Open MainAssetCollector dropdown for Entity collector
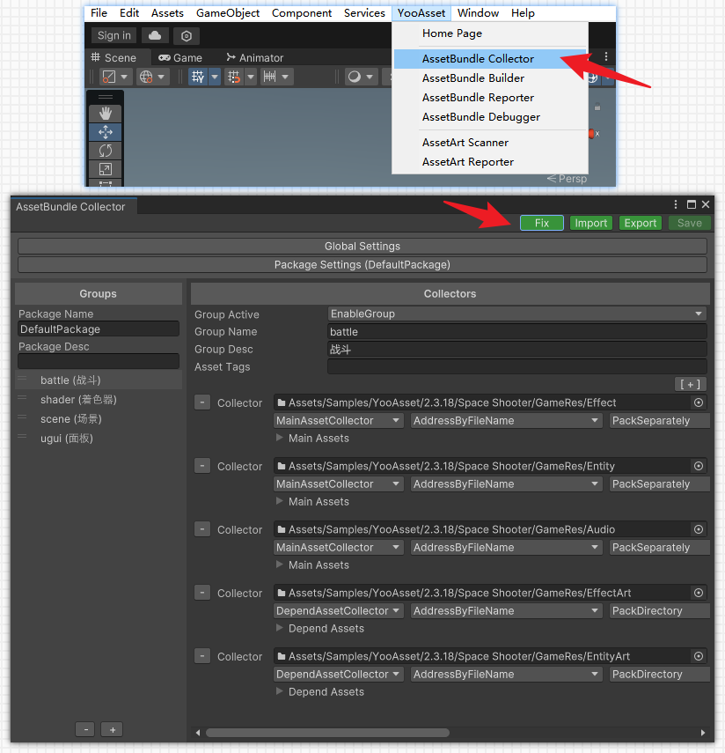 pos(339,484)
